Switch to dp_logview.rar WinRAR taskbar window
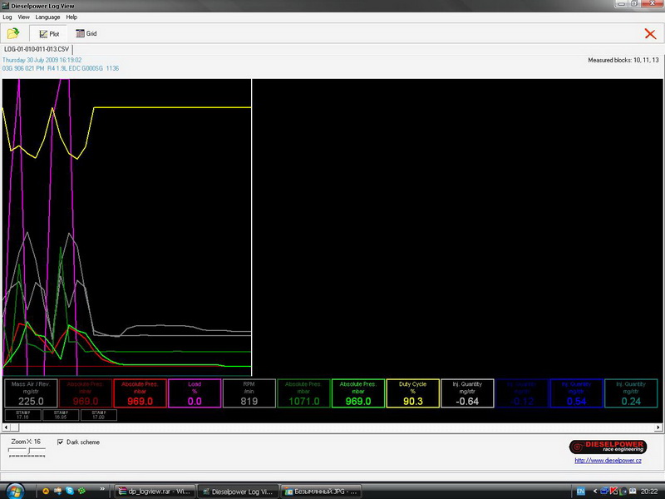 (155, 492)
